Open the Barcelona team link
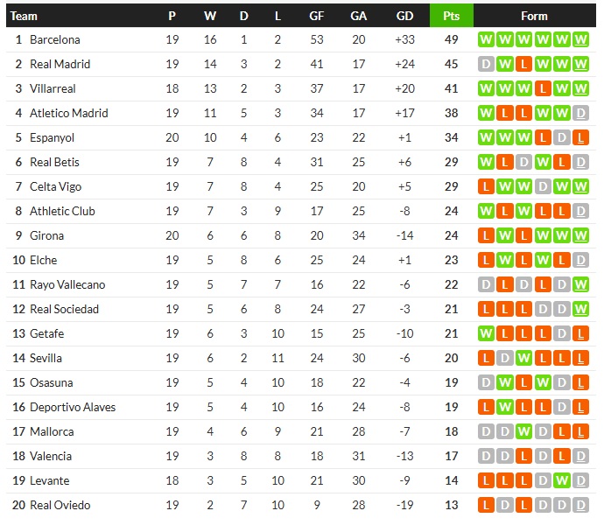 [54, 39]
